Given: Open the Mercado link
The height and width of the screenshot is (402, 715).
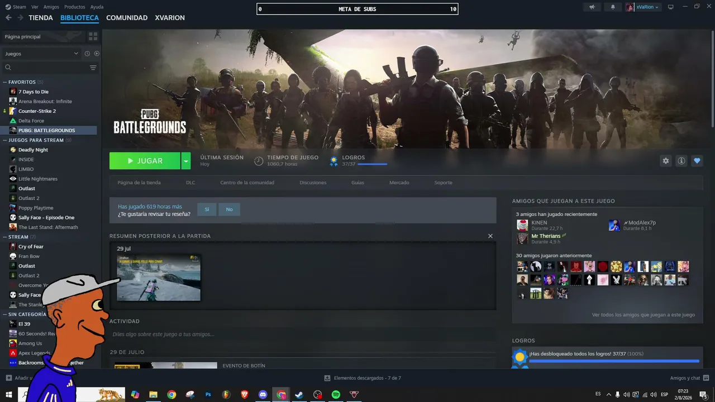Looking at the screenshot, I should (399, 183).
